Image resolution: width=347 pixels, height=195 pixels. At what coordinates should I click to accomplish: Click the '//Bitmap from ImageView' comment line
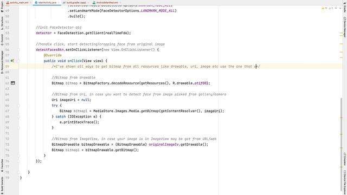point(134,139)
